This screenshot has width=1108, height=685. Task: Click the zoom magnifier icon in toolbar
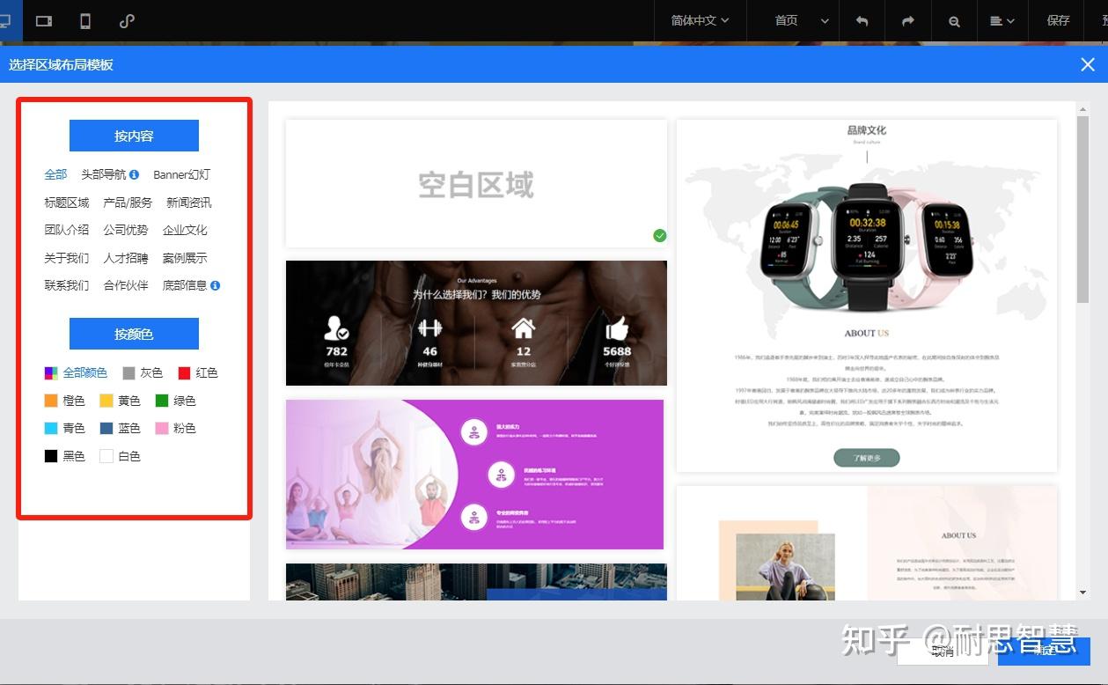coord(954,21)
